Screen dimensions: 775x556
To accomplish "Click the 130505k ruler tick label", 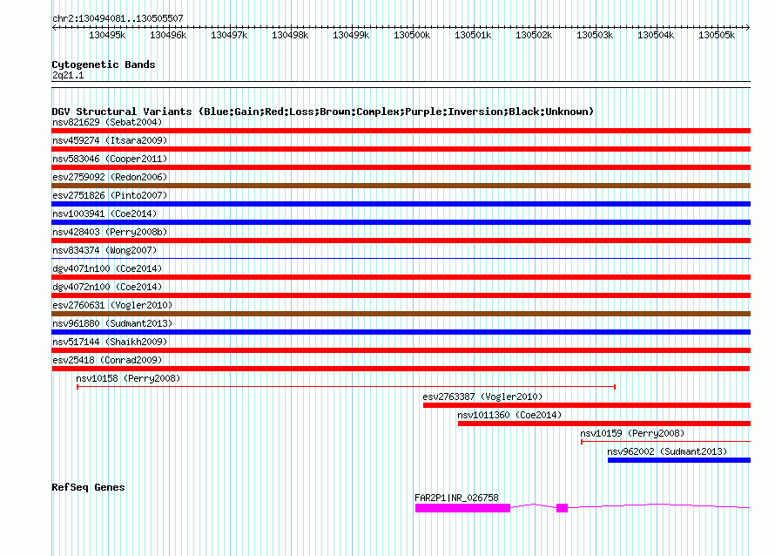I will point(717,35).
